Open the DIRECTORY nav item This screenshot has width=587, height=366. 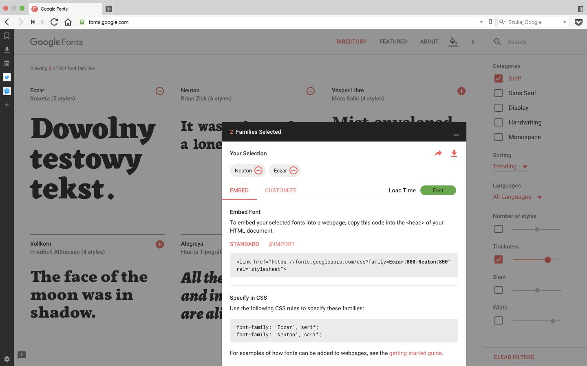point(351,41)
